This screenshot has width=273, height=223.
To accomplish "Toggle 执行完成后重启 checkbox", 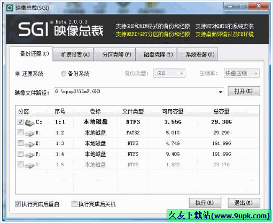I will [x=18, y=204].
